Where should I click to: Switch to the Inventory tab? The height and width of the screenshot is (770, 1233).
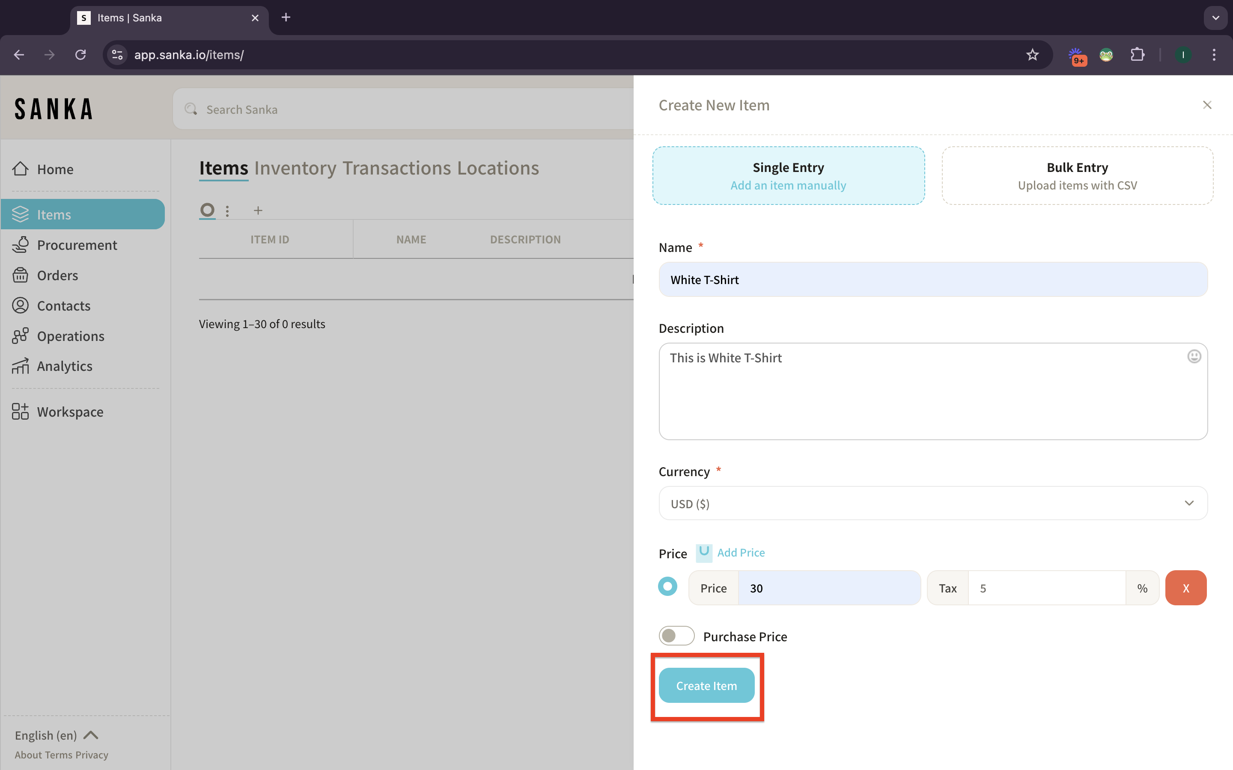[x=295, y=168]
